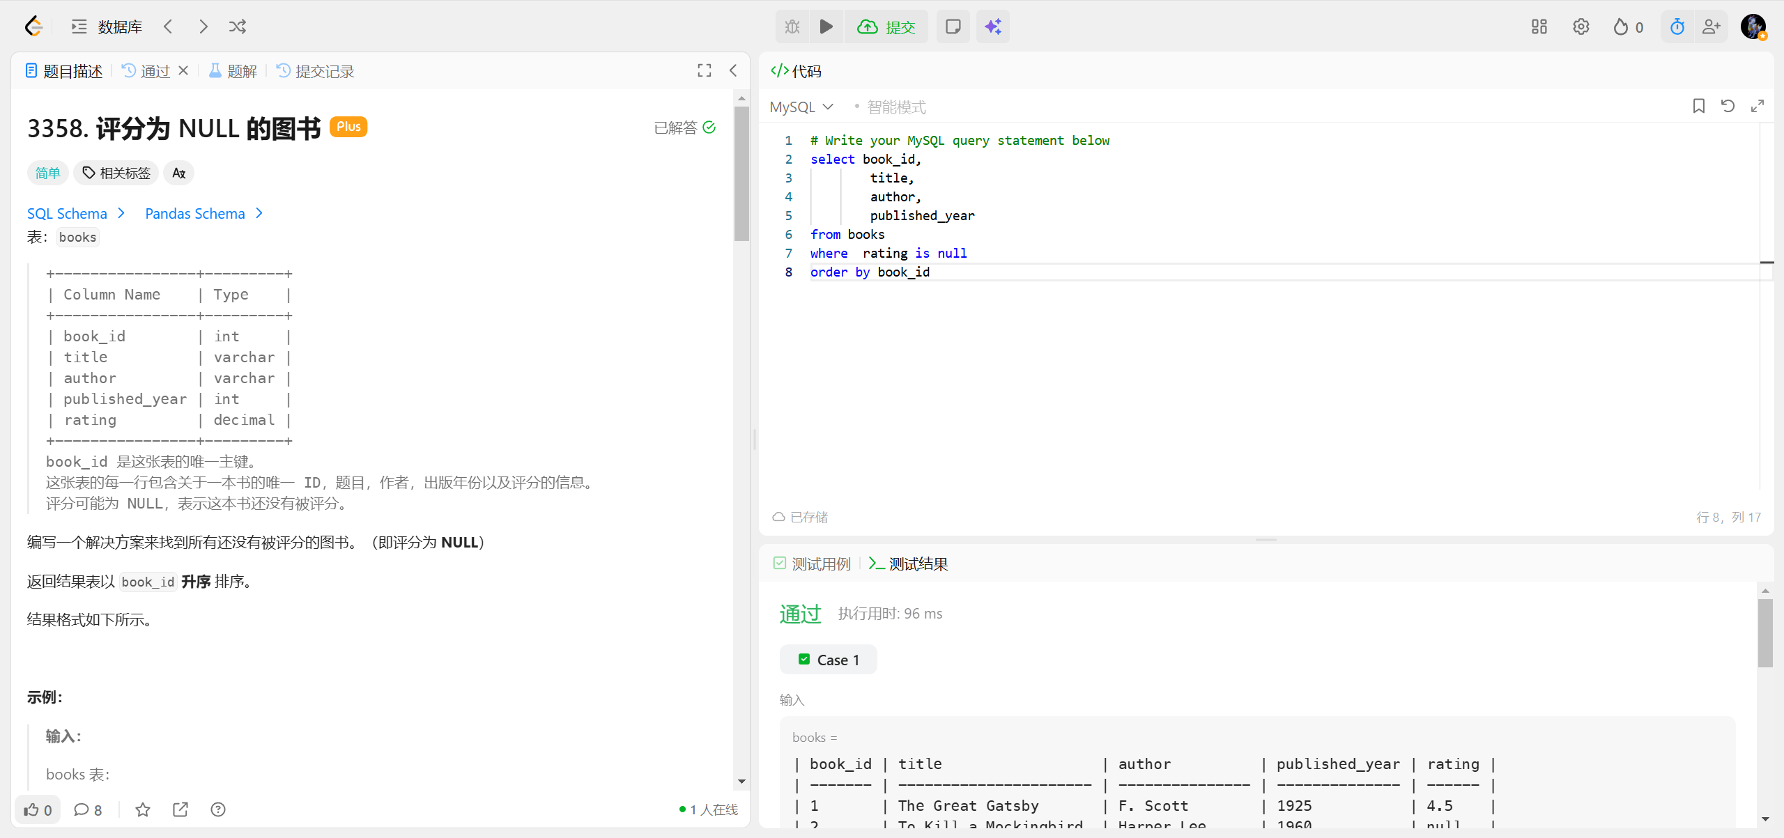The width and height of the screenshot is (1784, 838).
Task: Expand the Pandas Schema section
Action: 203,213
